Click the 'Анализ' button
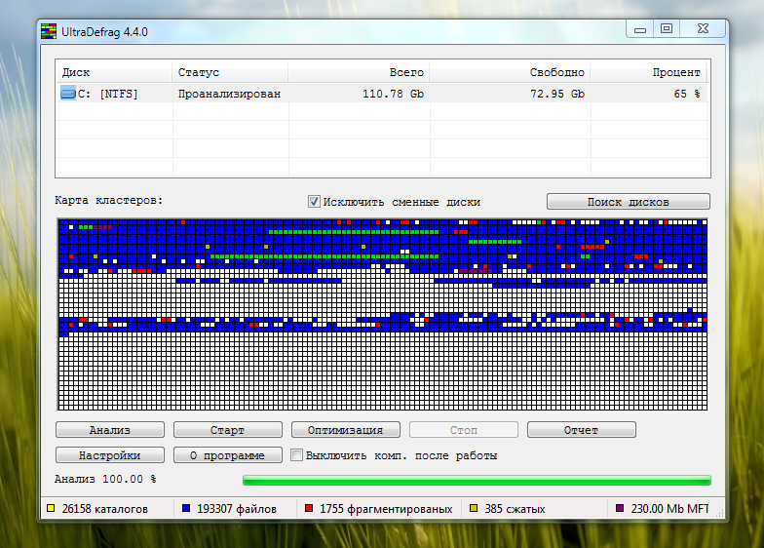 click(x=109, y=429)
